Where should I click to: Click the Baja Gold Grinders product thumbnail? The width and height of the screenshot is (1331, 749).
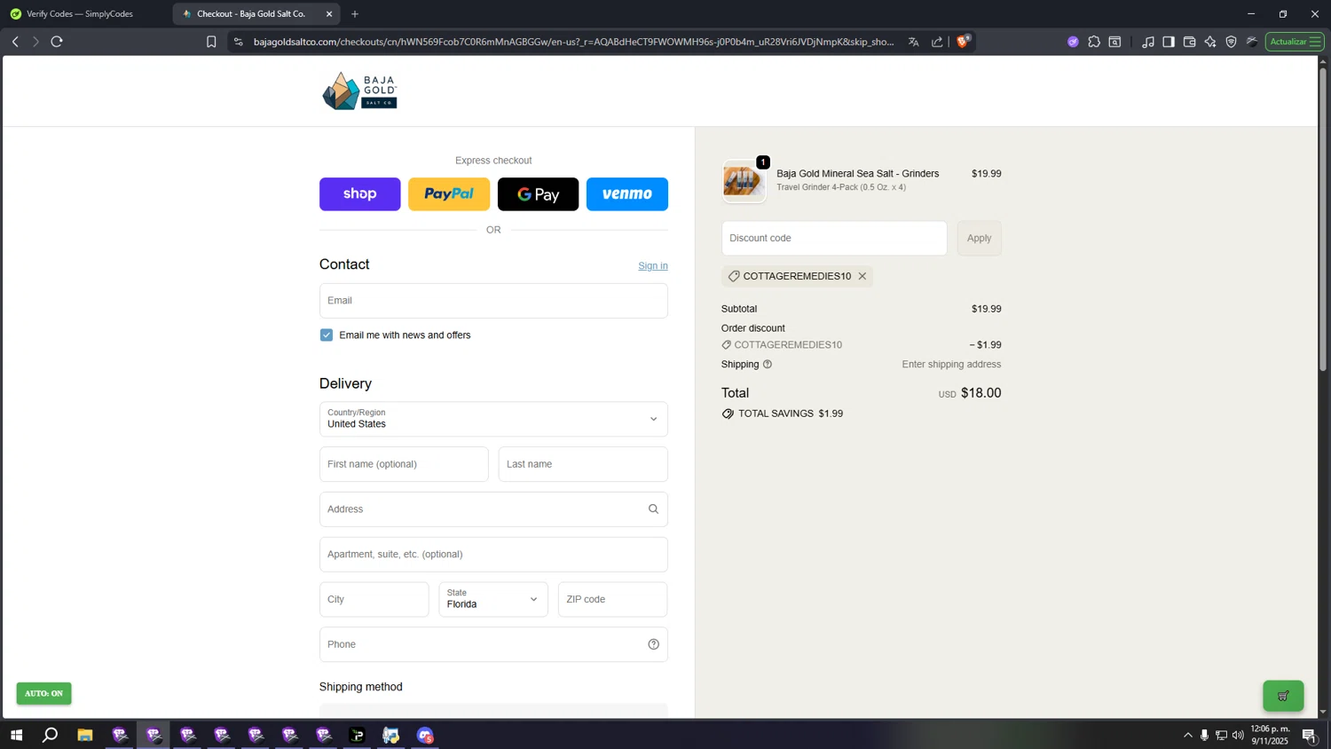click(x=744, y=181)
